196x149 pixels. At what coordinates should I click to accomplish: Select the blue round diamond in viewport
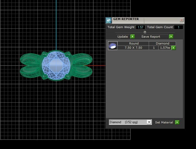(x=56, y=65)
